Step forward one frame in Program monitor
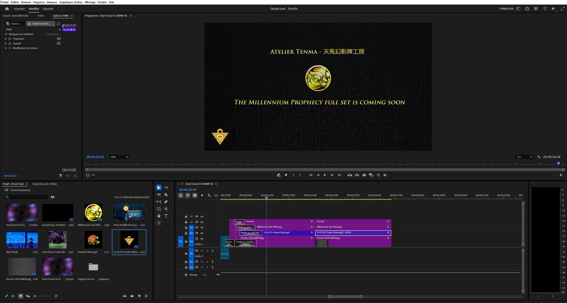 tap(332, 175)
